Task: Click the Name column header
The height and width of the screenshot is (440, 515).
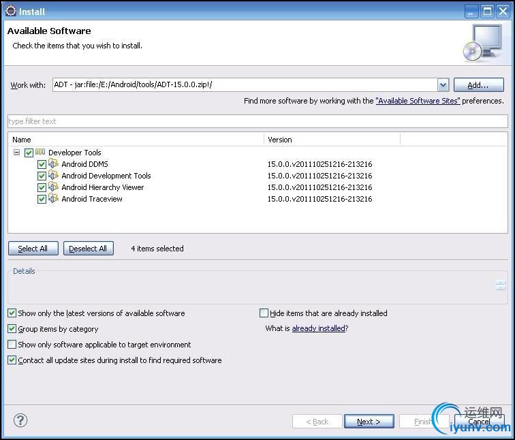Action: [136, 140]
